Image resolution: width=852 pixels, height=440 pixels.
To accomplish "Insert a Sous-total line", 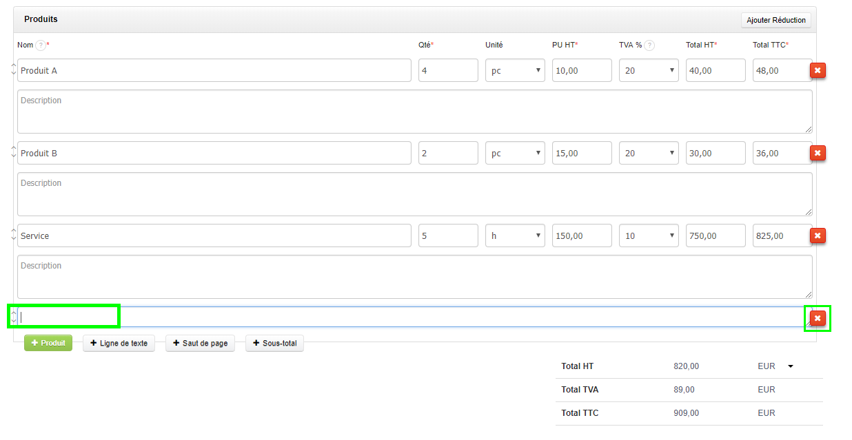I will 274,343.
